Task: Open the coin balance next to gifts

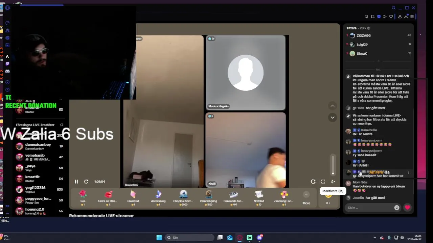Action: pyautogui.click(x=328, y=203)
